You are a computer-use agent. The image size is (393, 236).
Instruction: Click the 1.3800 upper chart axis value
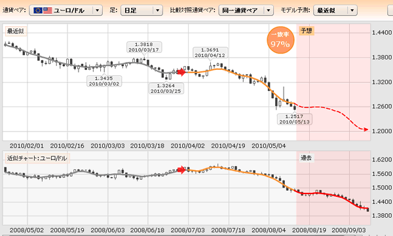coord(382,57)
